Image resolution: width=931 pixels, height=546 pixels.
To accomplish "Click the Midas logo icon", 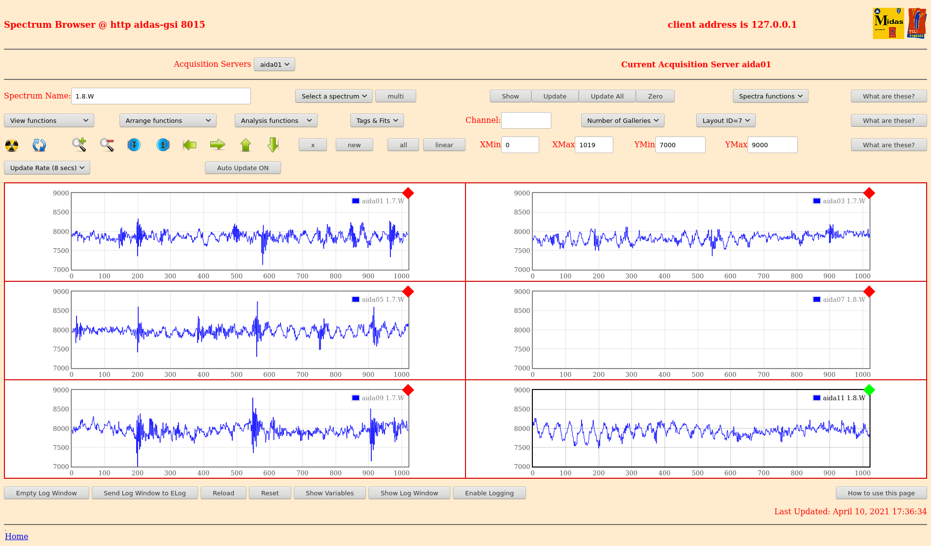I will click(x=888, y=23).
